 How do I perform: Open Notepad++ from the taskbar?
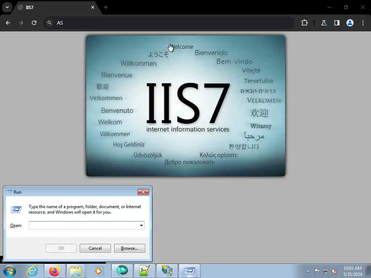coord(144,271)
